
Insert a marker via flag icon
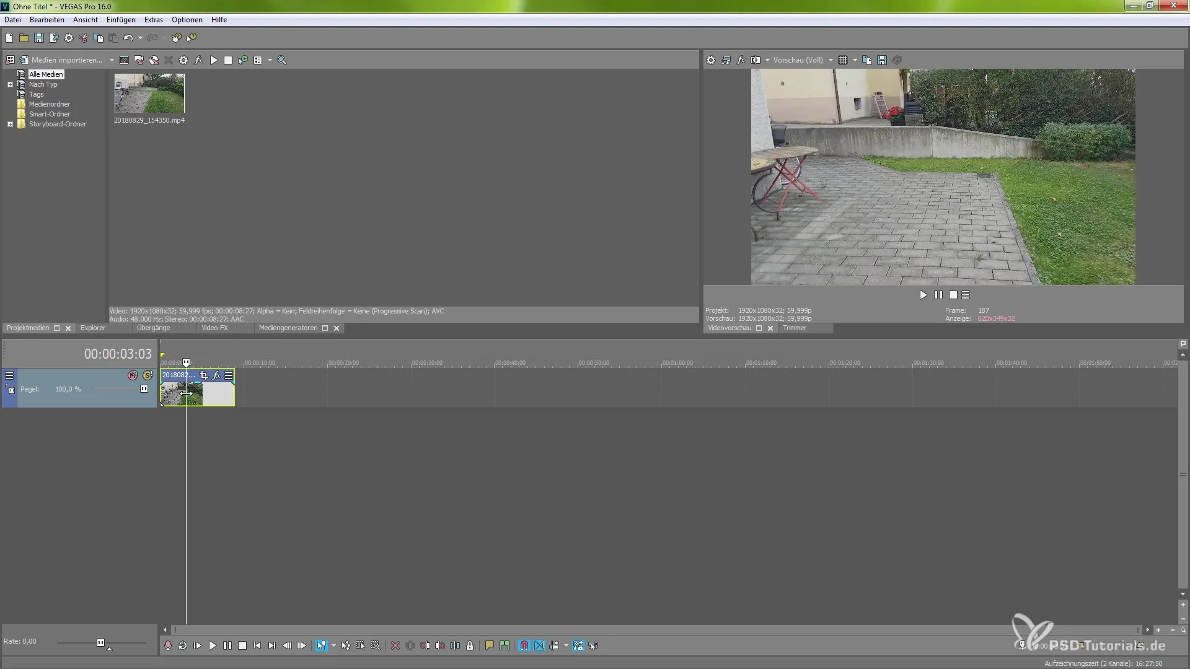[x=490, y=645]
